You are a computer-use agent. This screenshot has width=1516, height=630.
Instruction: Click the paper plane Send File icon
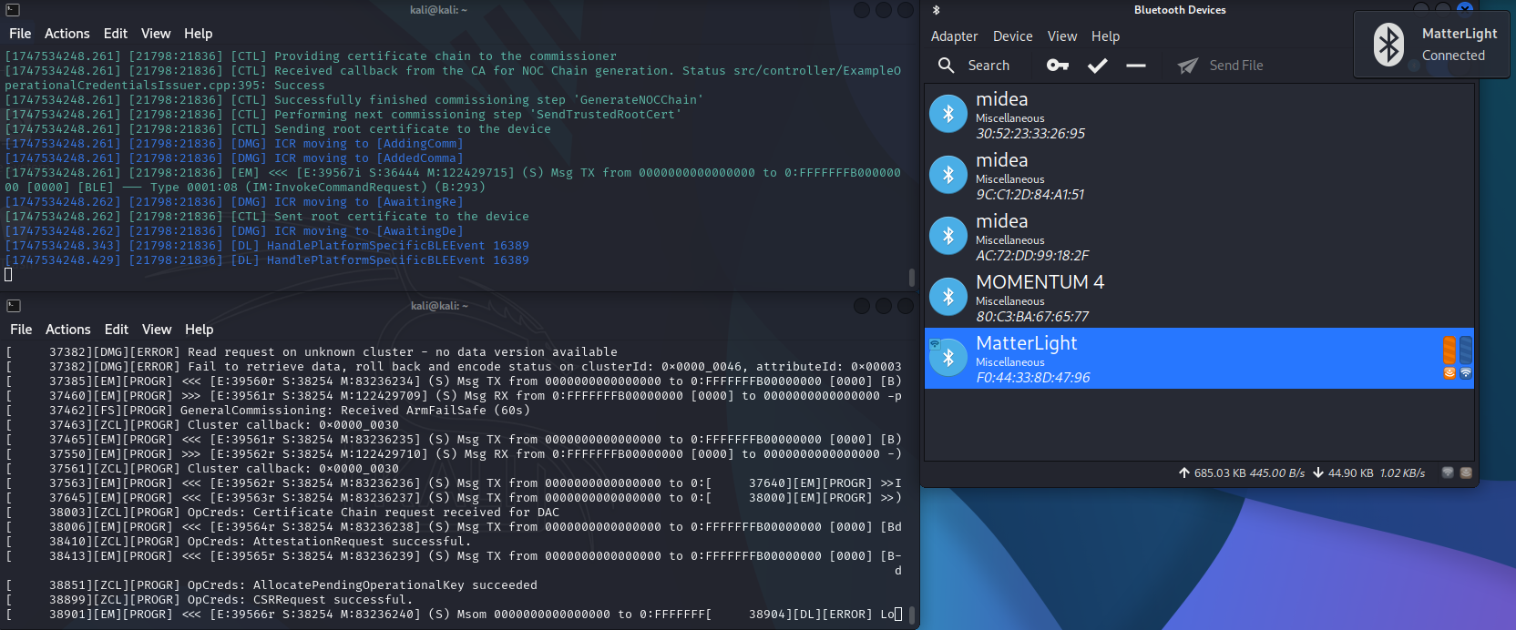(1187, 66)
